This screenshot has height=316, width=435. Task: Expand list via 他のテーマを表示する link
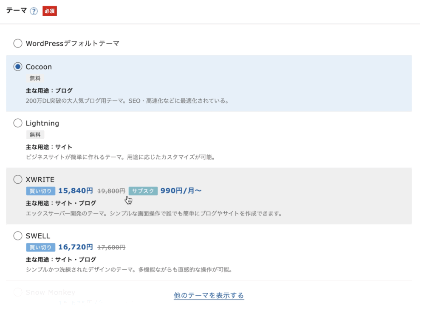click(x=209, y=295)
